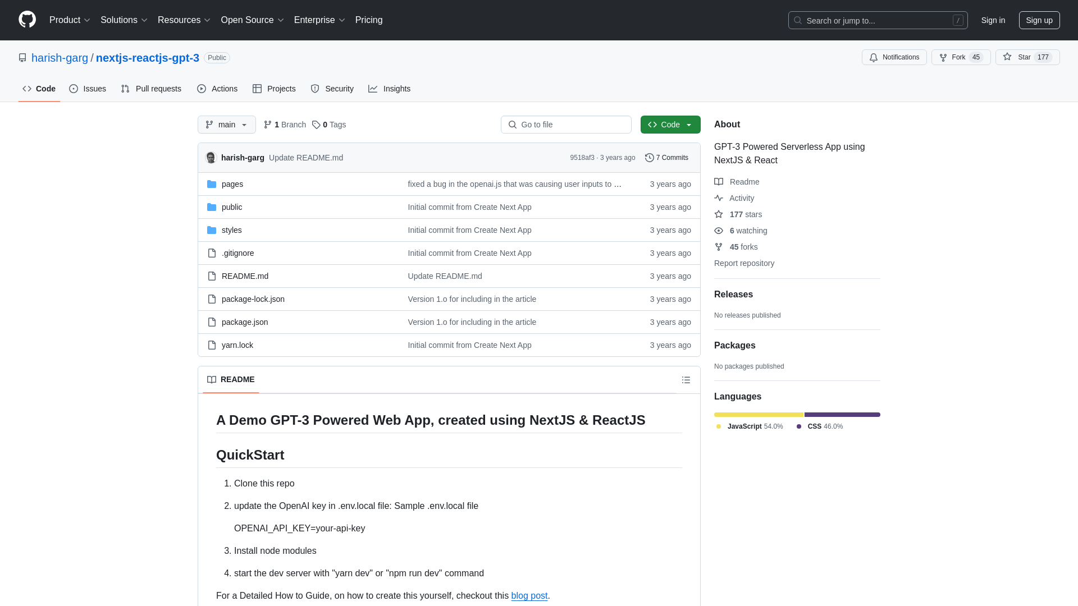Image resolution: width=1078 pixels, height=606 pixels.
Task: Open the green Code dropdown button
Action: [x=670, y=125]
